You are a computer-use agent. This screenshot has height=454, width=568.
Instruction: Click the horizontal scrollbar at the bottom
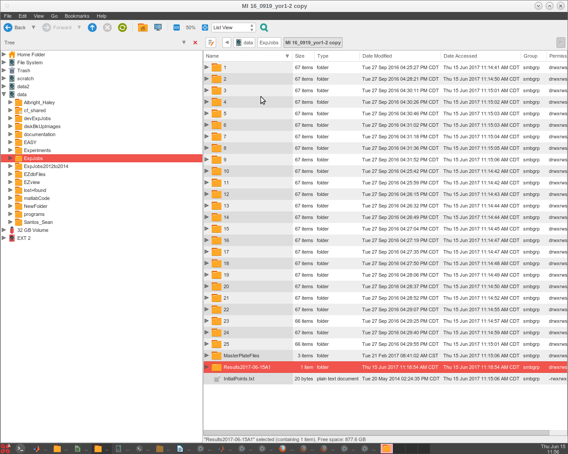coord(376,433)
